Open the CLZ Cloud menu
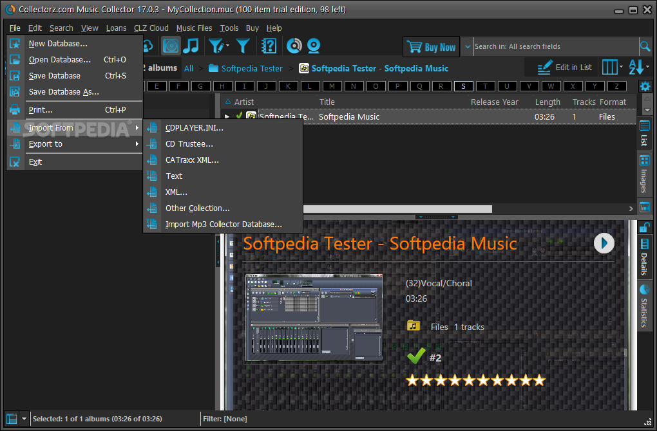Screen dimensions: 657x431 click(151, 28)
